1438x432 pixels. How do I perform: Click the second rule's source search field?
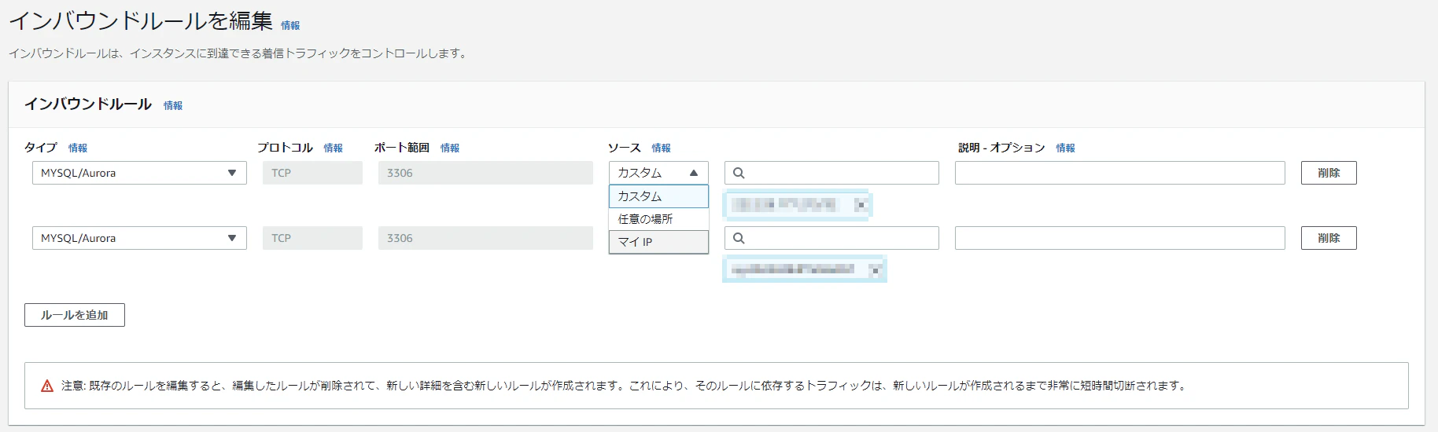(831, 238)
